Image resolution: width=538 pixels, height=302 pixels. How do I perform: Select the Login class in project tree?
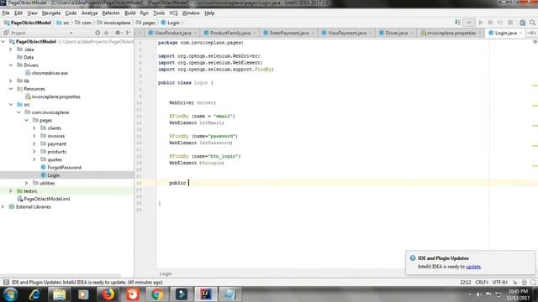coord(50,175)
